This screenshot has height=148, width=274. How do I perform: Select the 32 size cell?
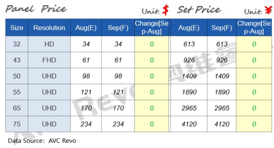(x=17, y=44)
